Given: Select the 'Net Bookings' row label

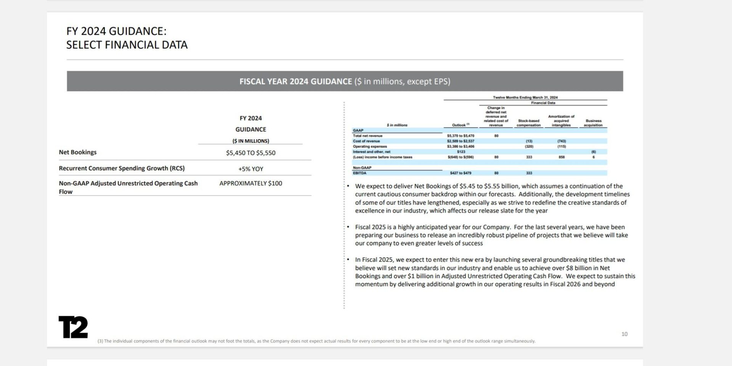Looking at the screenshot, I should pos(78,152).
